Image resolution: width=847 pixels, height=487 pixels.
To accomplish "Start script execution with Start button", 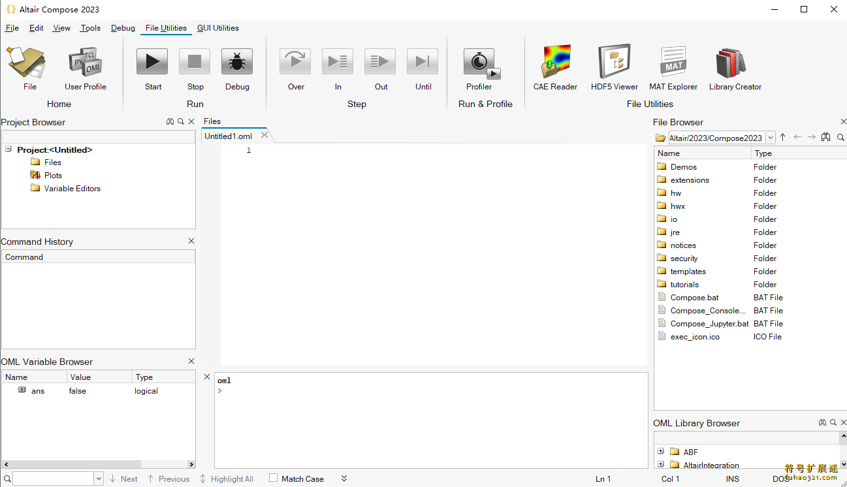I will coord(153,62).
